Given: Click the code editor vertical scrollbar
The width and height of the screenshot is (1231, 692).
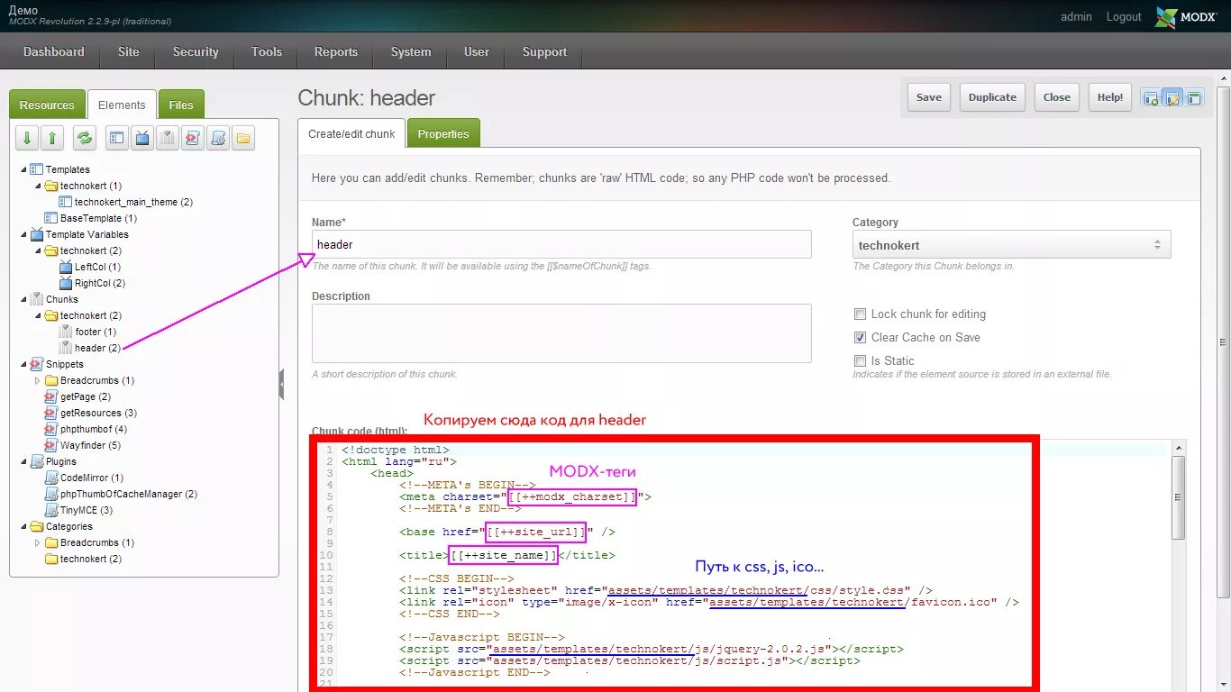Looking at the screenshot, I should click(x=1178, y=497).
